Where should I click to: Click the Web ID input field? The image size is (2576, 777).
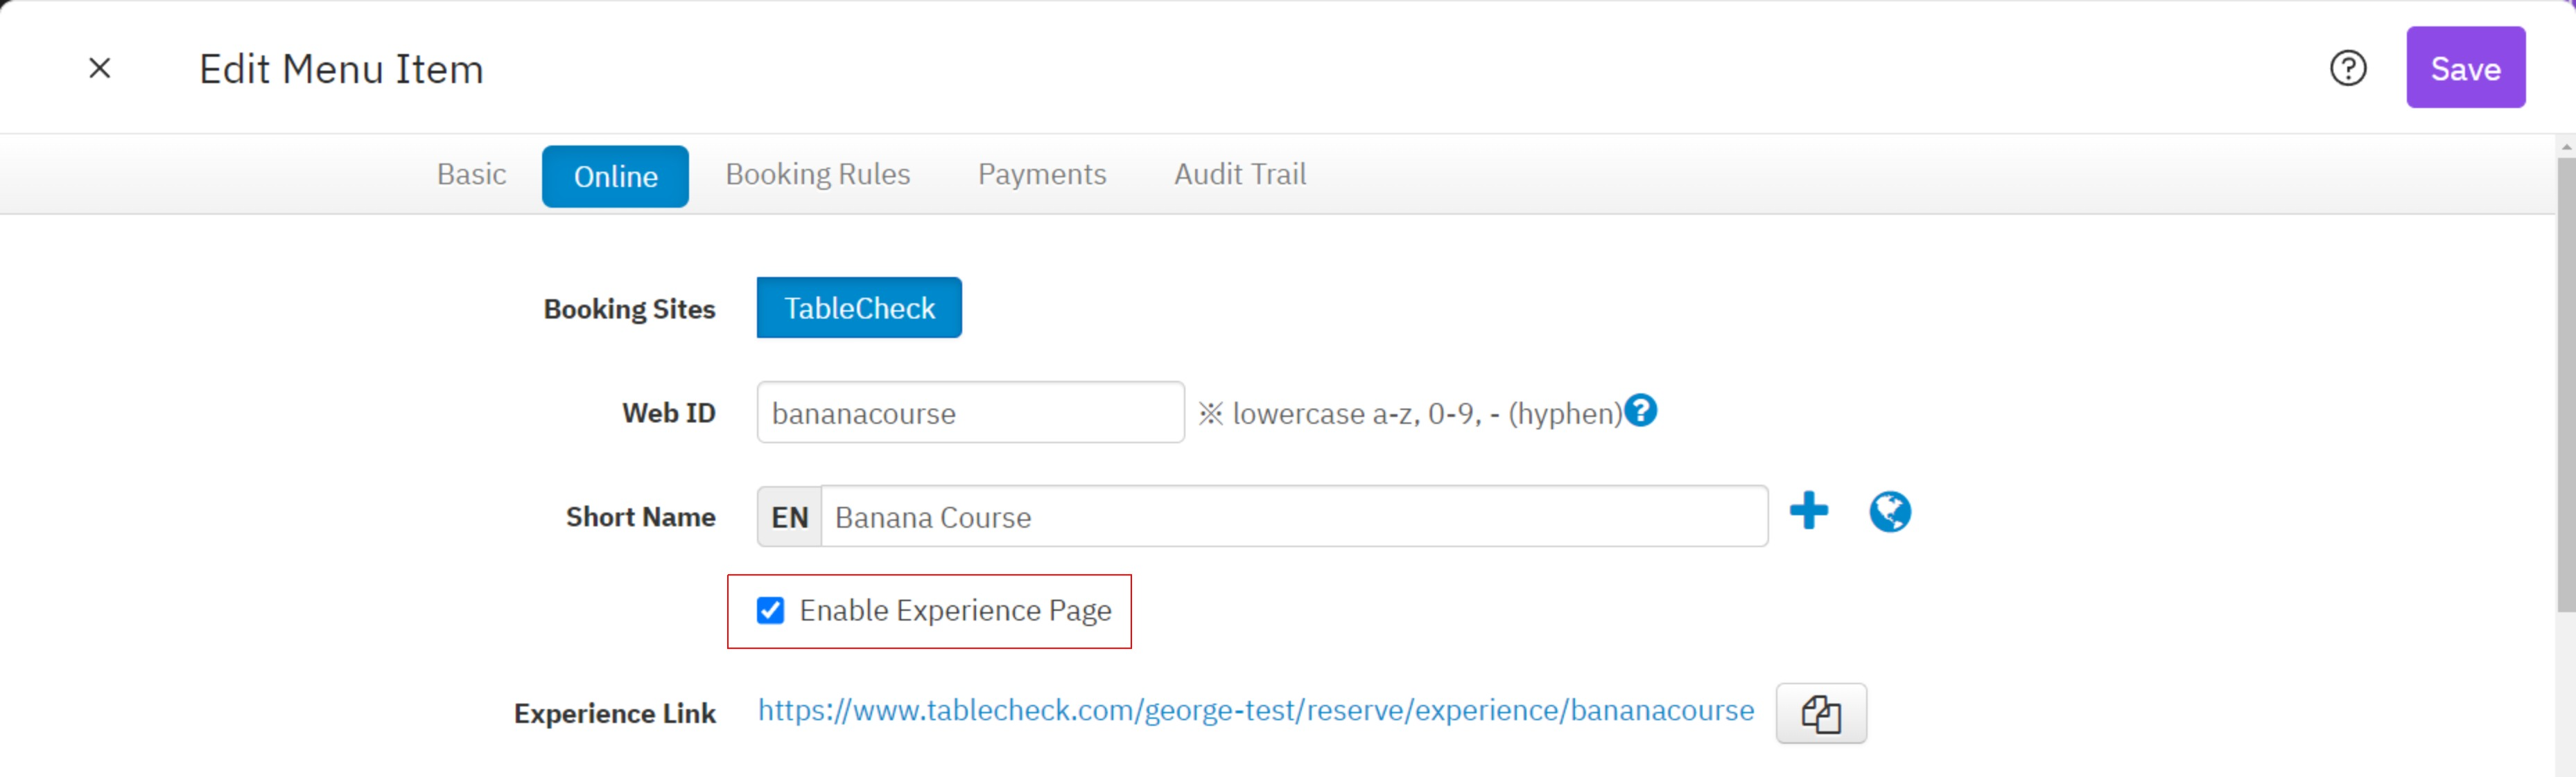[970, 413]
